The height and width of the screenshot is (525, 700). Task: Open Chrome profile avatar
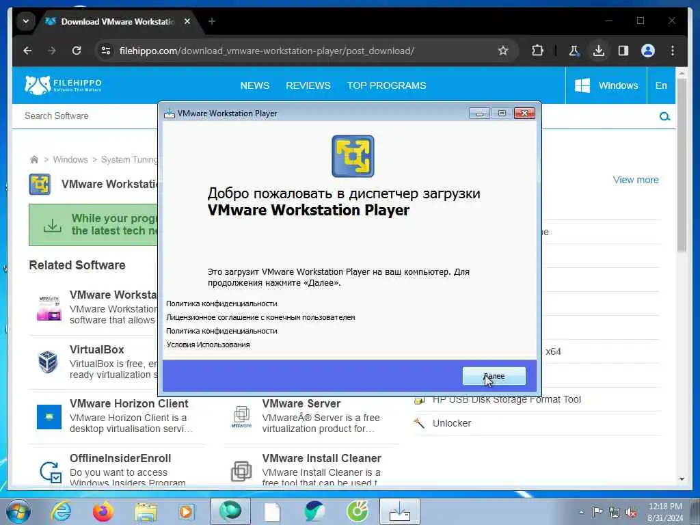tap(648, 51)
